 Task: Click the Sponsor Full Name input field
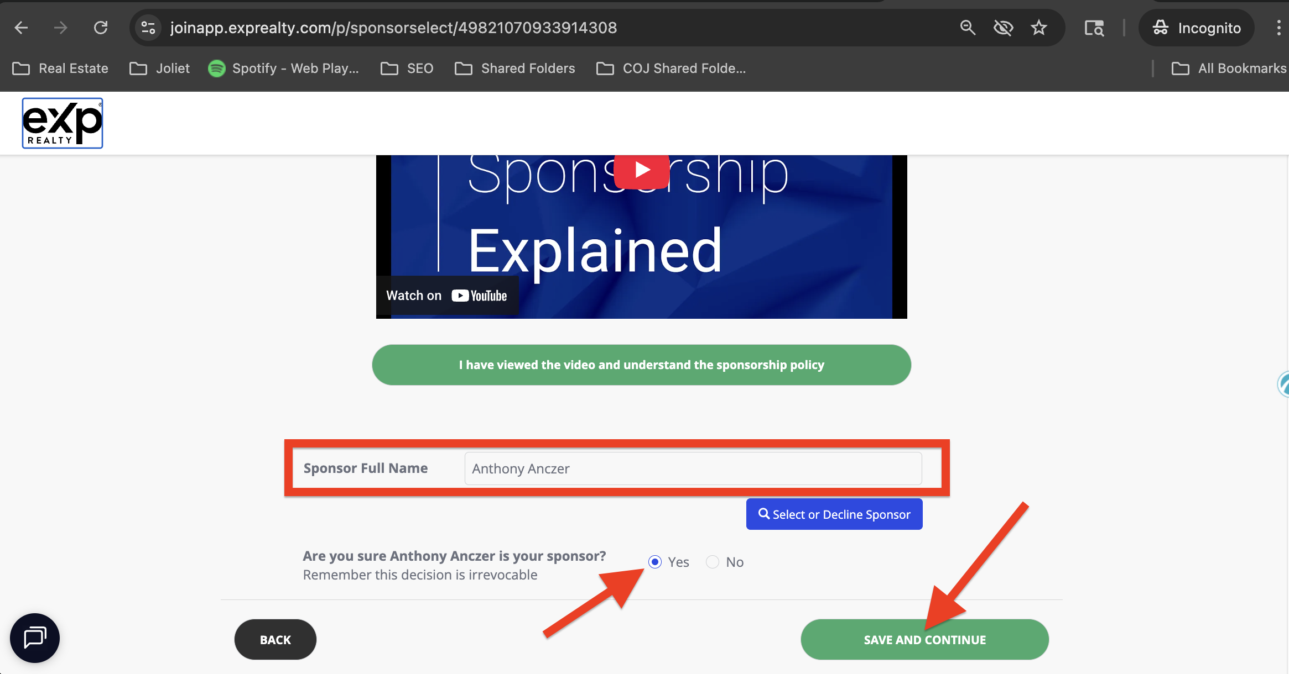coord(693,468)
